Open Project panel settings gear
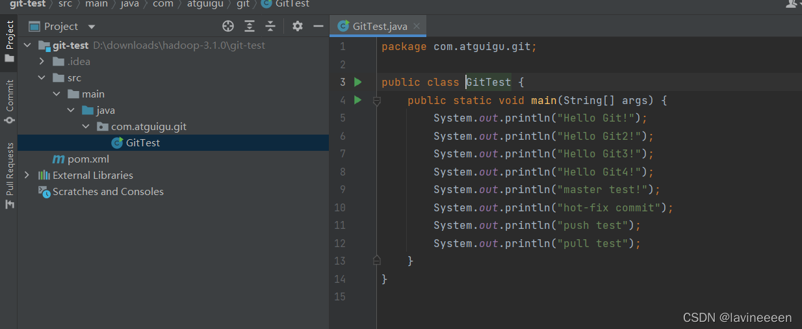Image resolution: width=802 pixels, height=329 pixels. pos(298,26)
